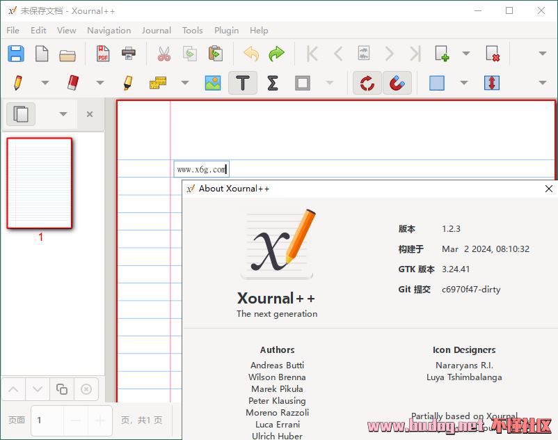Click the blue color swatch in toolbar
This screenshot has height=440, width=558.
[437, 83]
